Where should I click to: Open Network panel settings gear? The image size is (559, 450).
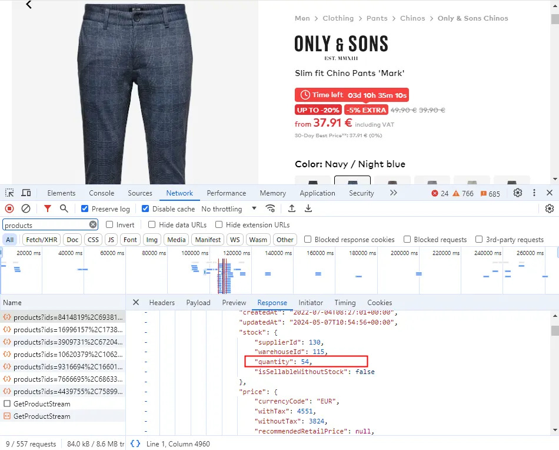550,209
